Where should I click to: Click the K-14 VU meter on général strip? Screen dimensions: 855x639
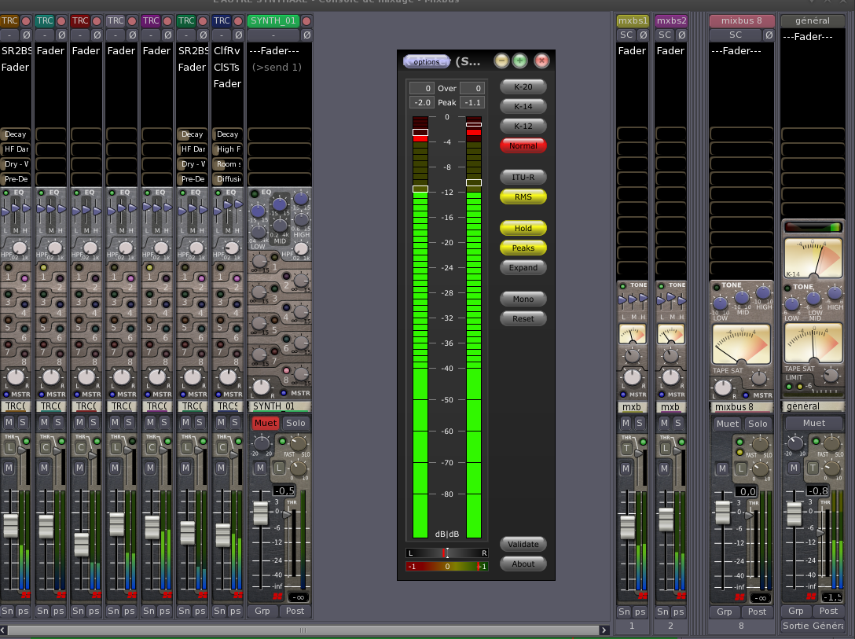coord(813,258)
